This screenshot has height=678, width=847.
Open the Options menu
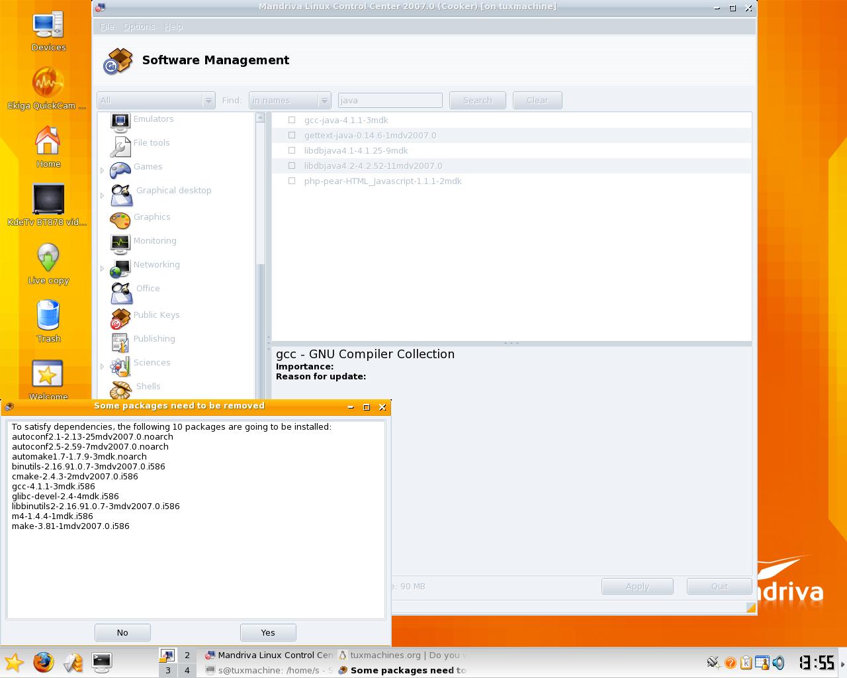(139, 26)
